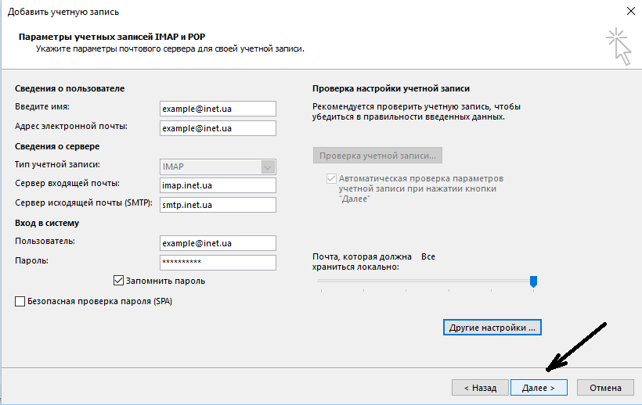Click left end of the local mail slider track
The width and height of the screenshot is (642, 405).
tap(320, 281)
